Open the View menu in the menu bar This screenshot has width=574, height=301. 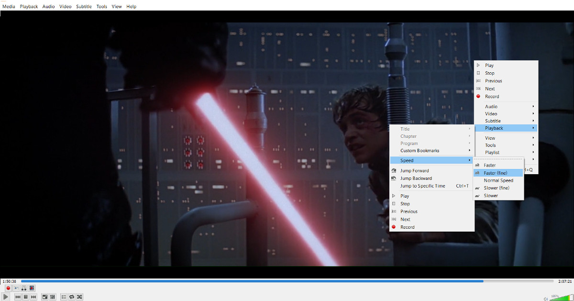coord(117,7)
